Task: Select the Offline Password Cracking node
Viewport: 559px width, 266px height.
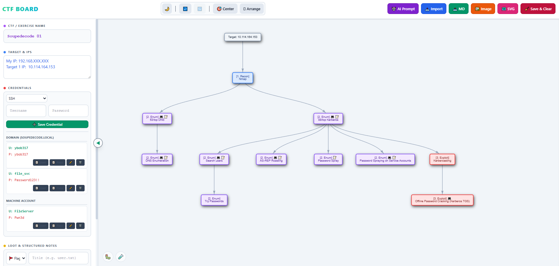Action: (x=442, y=200)
